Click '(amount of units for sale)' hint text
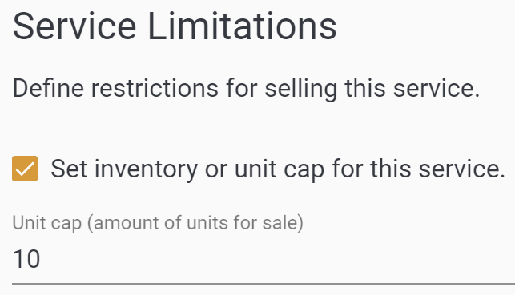515x295 pixels. pos(195,223)
